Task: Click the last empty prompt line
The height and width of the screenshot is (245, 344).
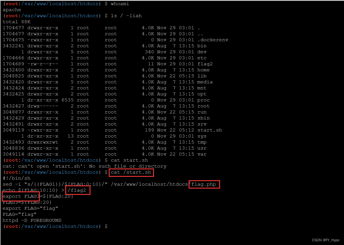Action: pos(55,226)
